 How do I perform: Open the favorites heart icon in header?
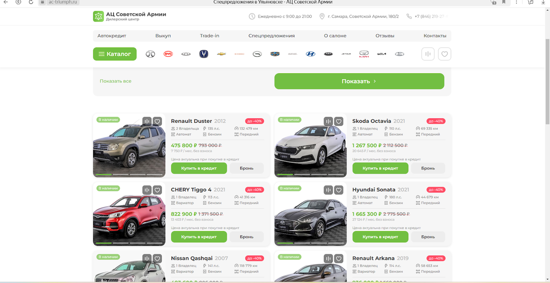(x=445, y=54)
